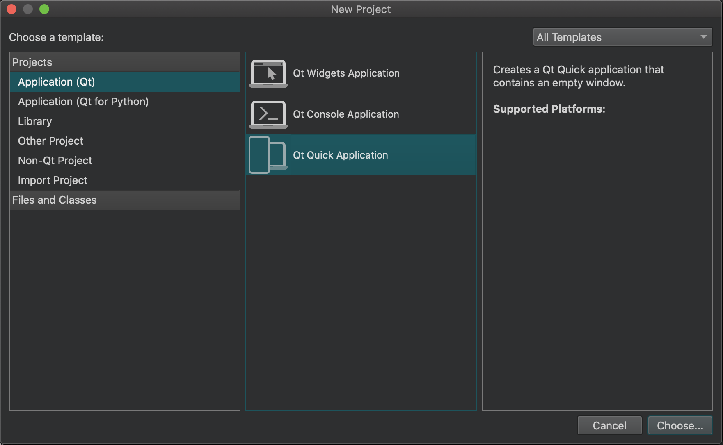Click the Qt Widgets Application icon
The height and width of the screenshot is (445, 723).
tap(268, 73)
